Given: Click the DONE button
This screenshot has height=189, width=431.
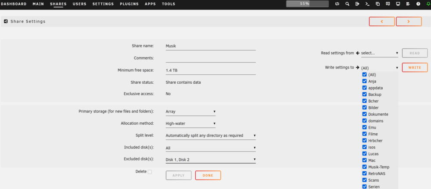Looking at the screenshot, I should pos(208,175).
